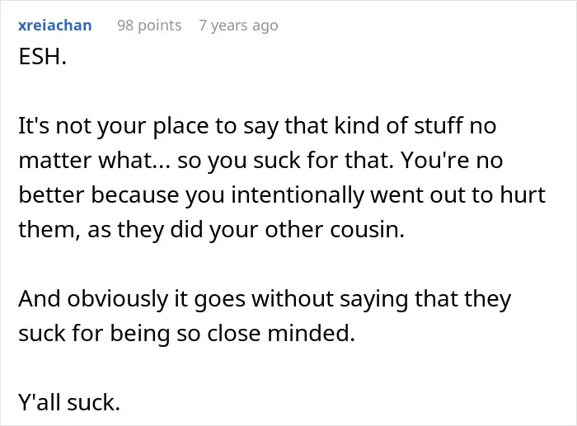Click the 98 points score label
The height and width of the screenshot is (426, 577).
[149, 26]
